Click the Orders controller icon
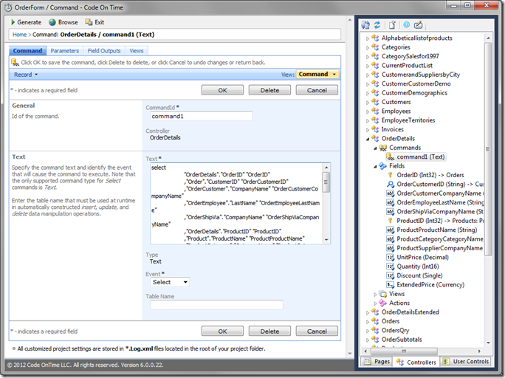505x378 pixels. coord(375,321)
